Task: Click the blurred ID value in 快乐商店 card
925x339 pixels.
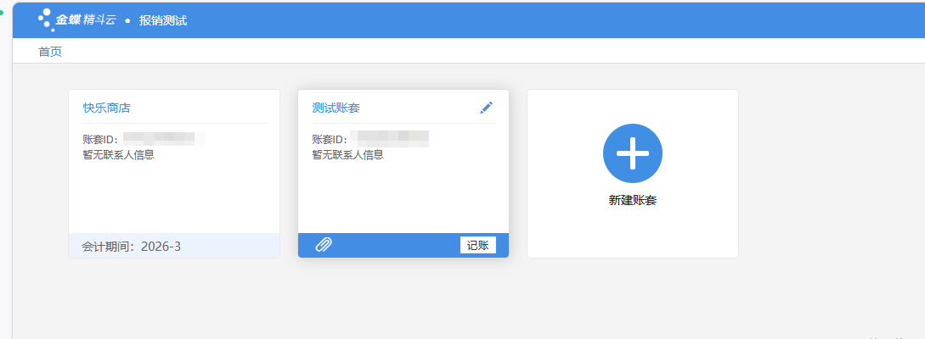Action: [160, 138]
